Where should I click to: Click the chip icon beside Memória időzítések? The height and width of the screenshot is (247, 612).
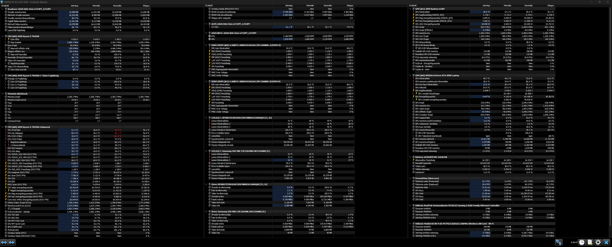pos(6,94)
